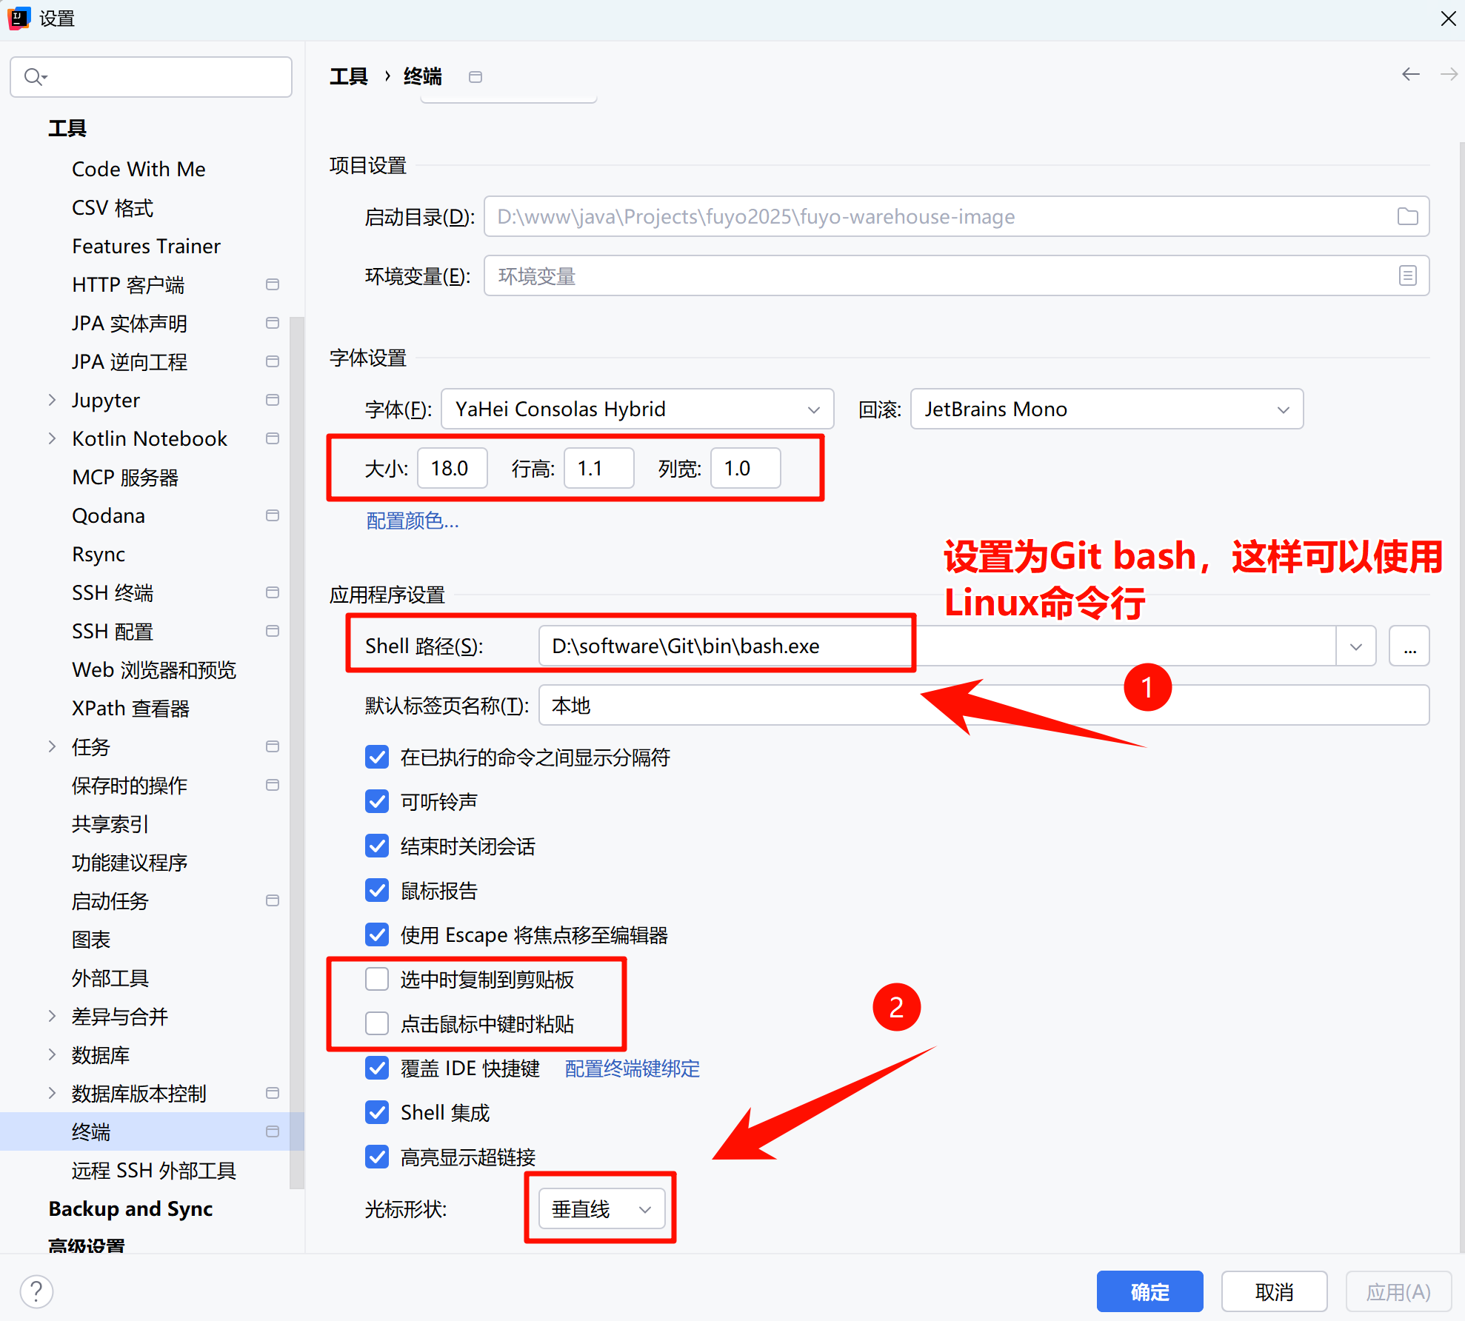Image resolution: width=1465 pixels, height=1321 pixels.
Task: Select 外部工具 in settings tree
Action: click(110, 977)
